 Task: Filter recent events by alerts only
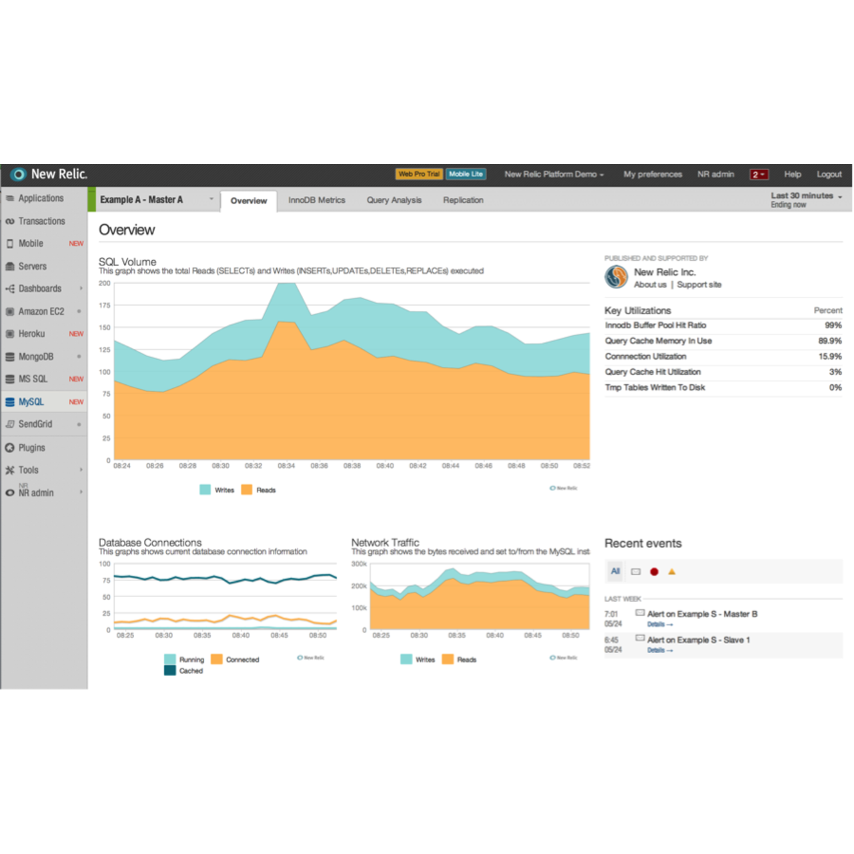[654, 571]
